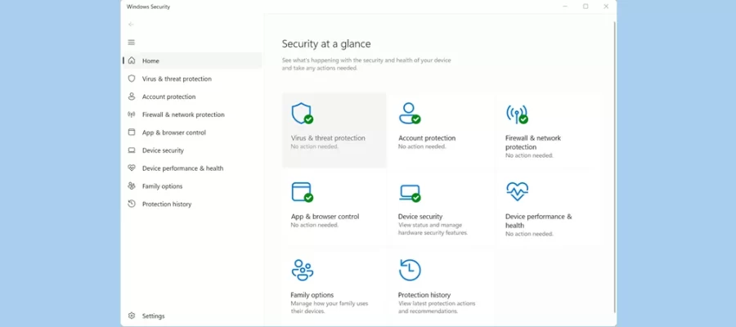
Task: Click 'View status and manage hardware security features' text
Action: [433, 229]
